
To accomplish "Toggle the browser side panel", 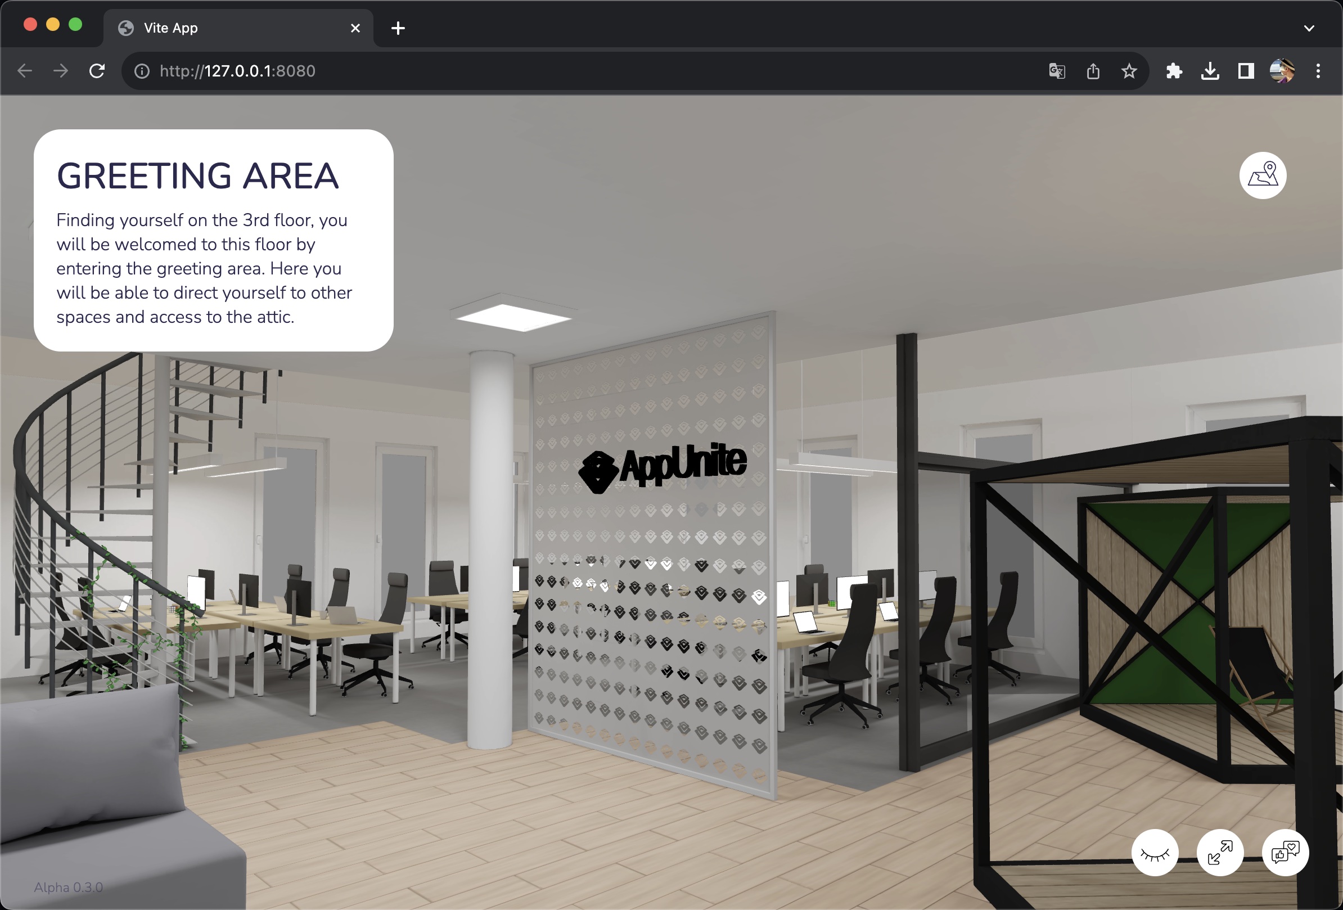I will 1245,71.
